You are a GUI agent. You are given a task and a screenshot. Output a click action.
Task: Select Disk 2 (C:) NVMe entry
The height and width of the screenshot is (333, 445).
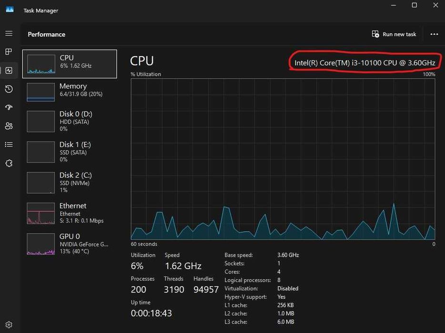(x=70, y=182)
